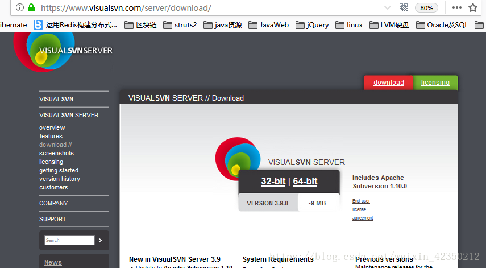
Task: Click the QR code icon in address bar
Action: (x=404, y=7)
